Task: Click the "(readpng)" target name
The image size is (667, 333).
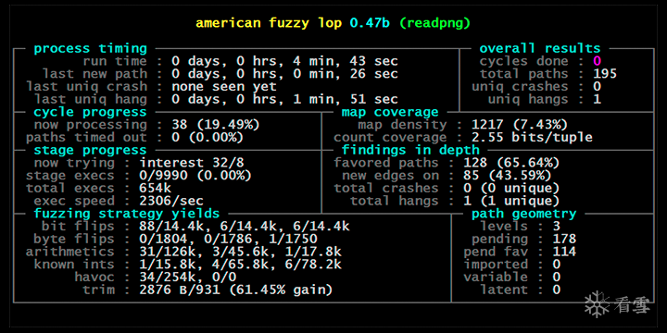Action: coord(434,23)
